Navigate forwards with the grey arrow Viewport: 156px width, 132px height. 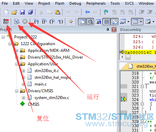(x=95, y=12)
